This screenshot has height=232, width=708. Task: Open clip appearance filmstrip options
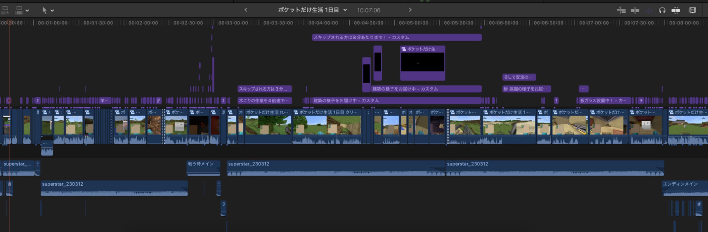[693, 10]
